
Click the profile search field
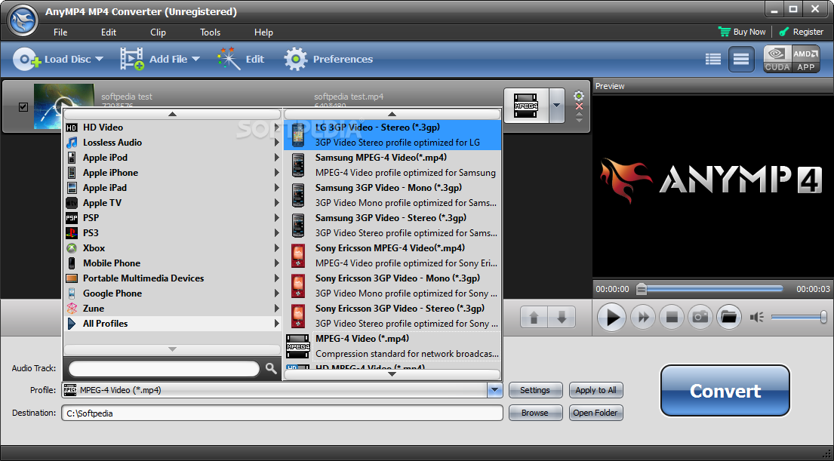pyautogui.click(x=164, y=368)
